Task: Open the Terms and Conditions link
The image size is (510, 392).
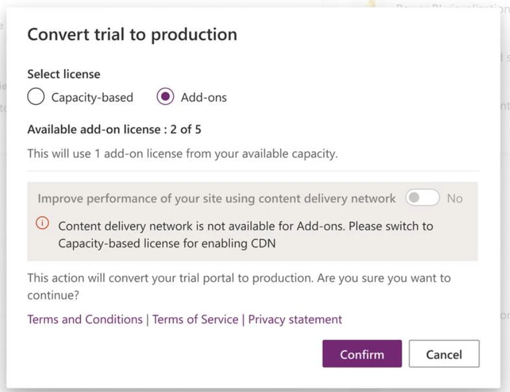Action: 85,319
